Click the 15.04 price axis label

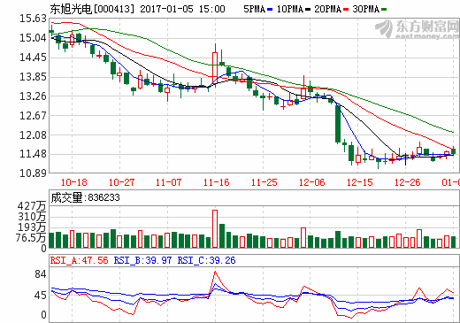[33, 38]
